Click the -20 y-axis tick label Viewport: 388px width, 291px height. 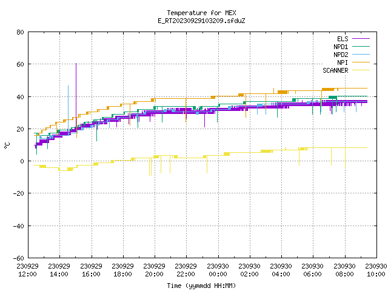[19, 193]
